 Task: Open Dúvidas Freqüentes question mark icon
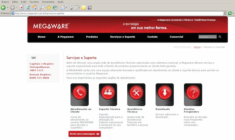(193, 95)
